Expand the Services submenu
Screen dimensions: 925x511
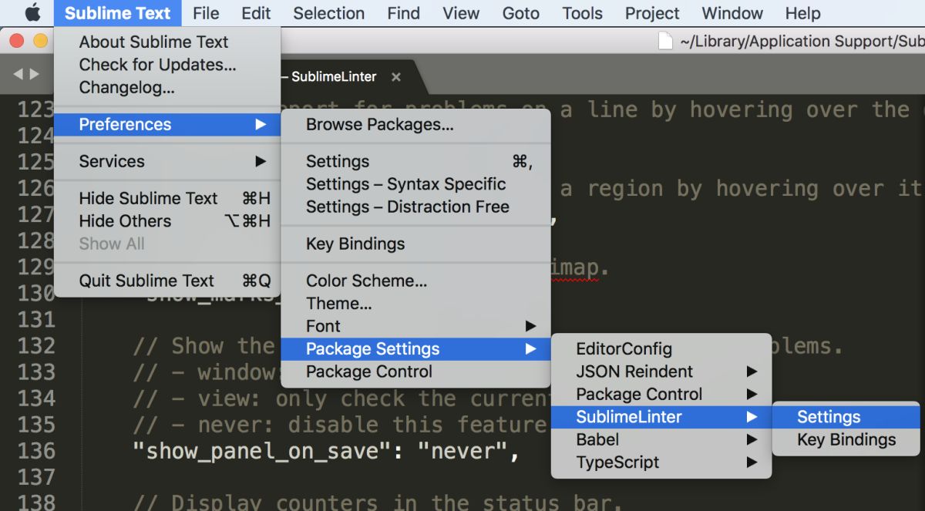pyautogui.click(x=167, y=161)
